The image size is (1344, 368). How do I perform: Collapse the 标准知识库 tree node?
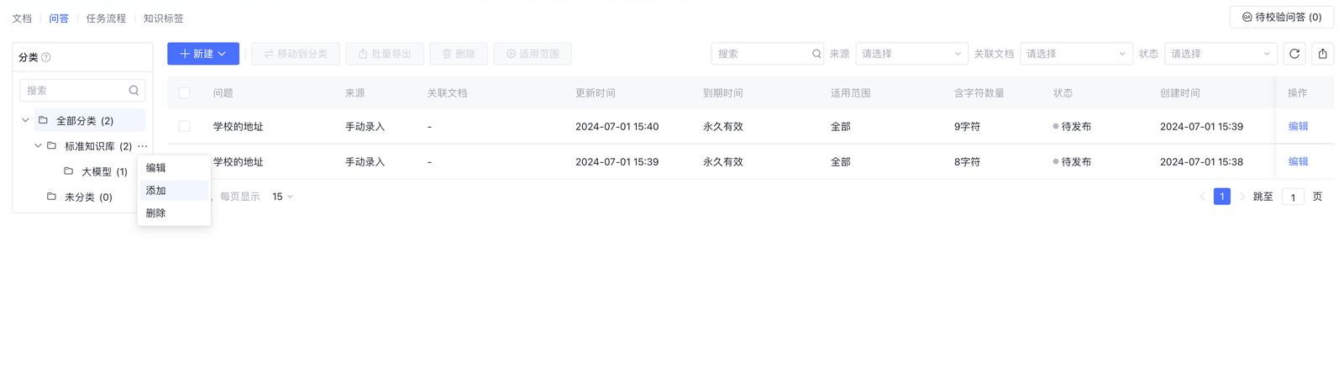click(x=38, y=146)
